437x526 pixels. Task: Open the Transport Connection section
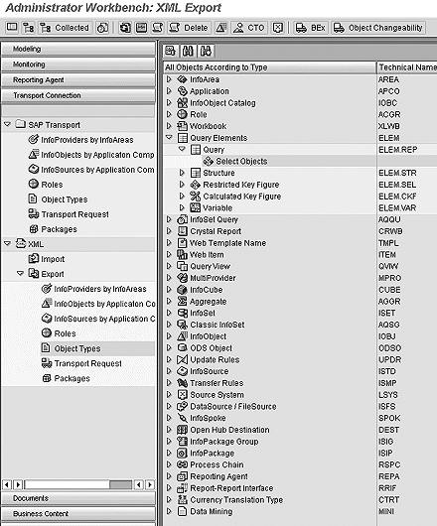(78, 95)
